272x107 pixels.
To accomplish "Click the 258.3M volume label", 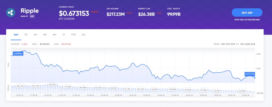I will point(113,88).
